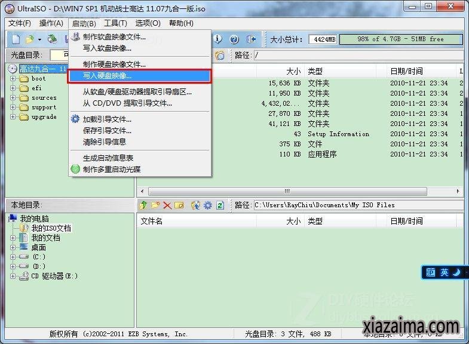Select 制作软盘映像文件... menu entry
This screenshot has width=469, height=344.
[x=140, y=37]
